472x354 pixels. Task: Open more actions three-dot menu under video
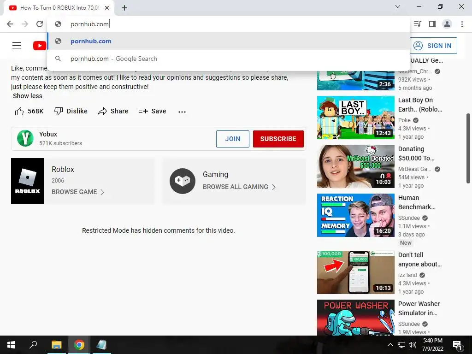182,112
